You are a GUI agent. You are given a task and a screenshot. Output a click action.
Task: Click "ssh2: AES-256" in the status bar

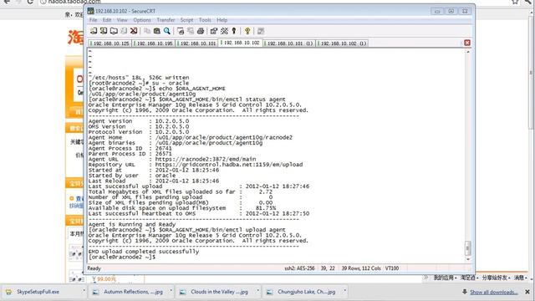point(299,268)
